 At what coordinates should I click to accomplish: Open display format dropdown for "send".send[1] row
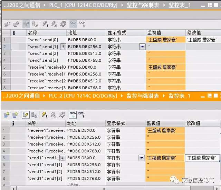coord(142,47)
